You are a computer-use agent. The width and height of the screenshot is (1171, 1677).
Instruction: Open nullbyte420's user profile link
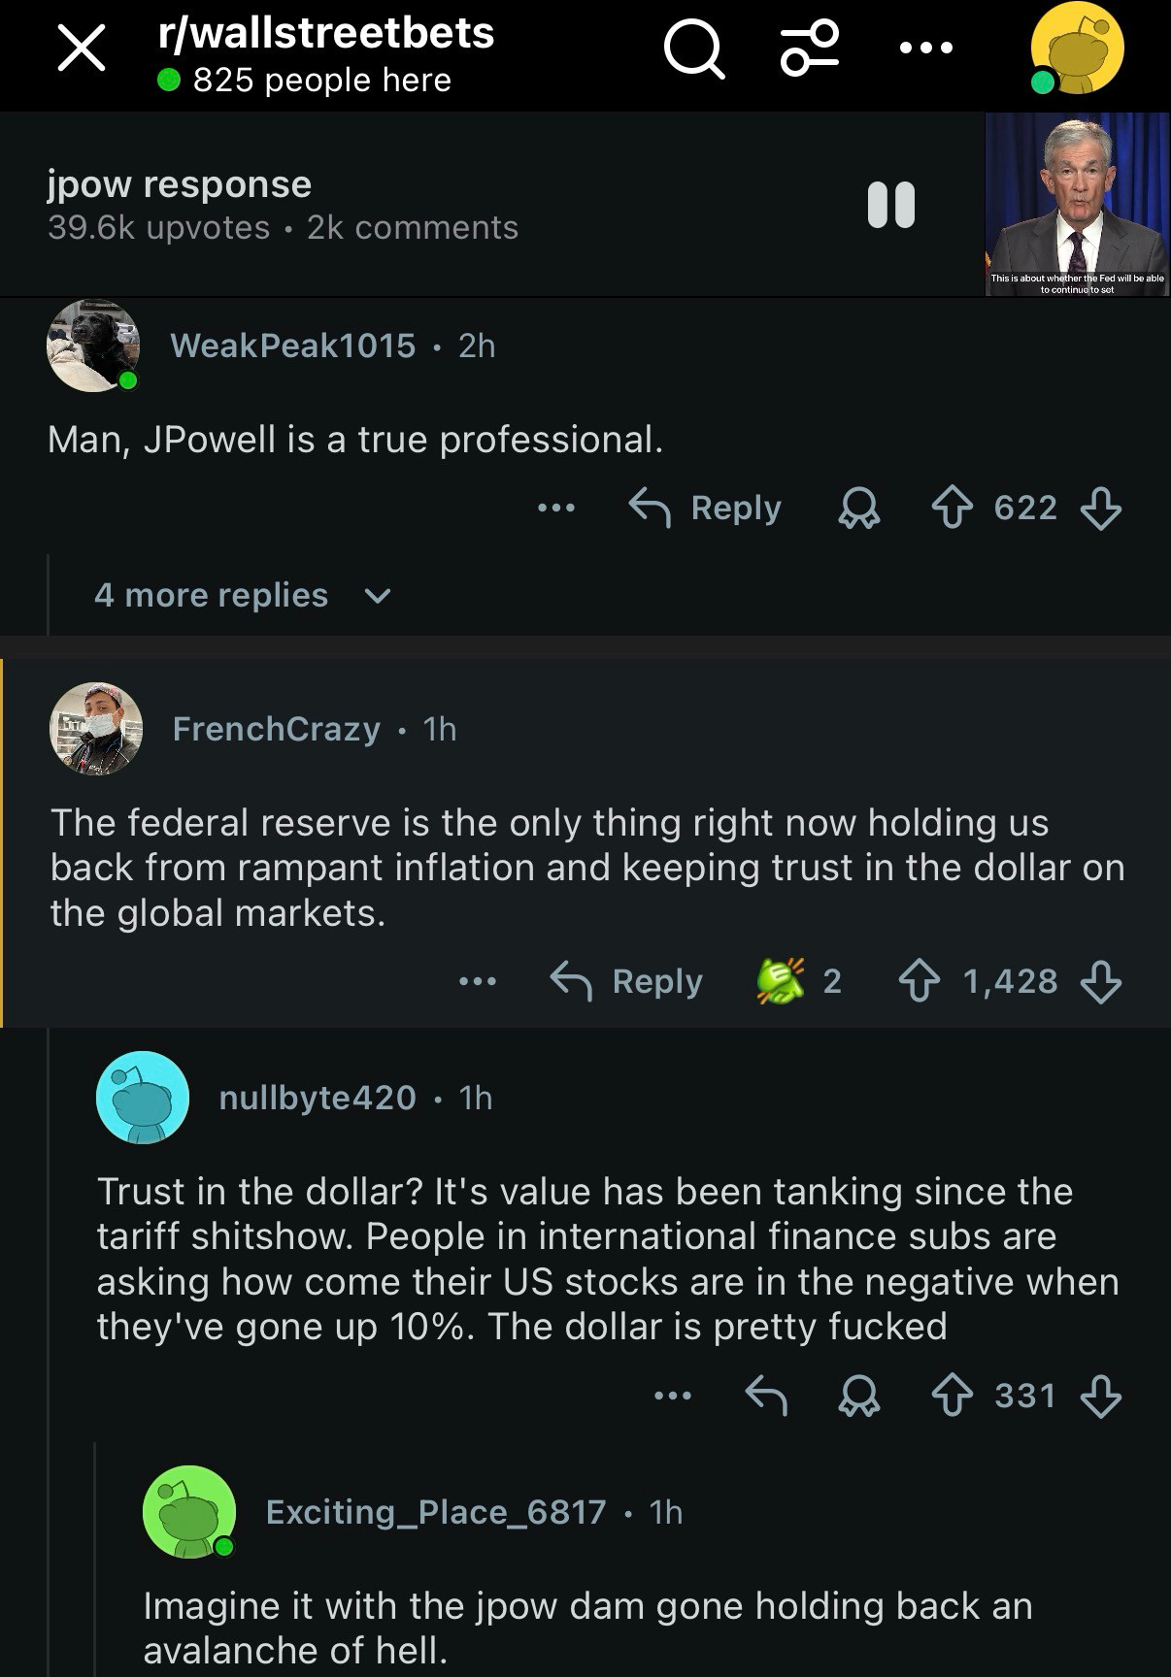coord(318,1098)
